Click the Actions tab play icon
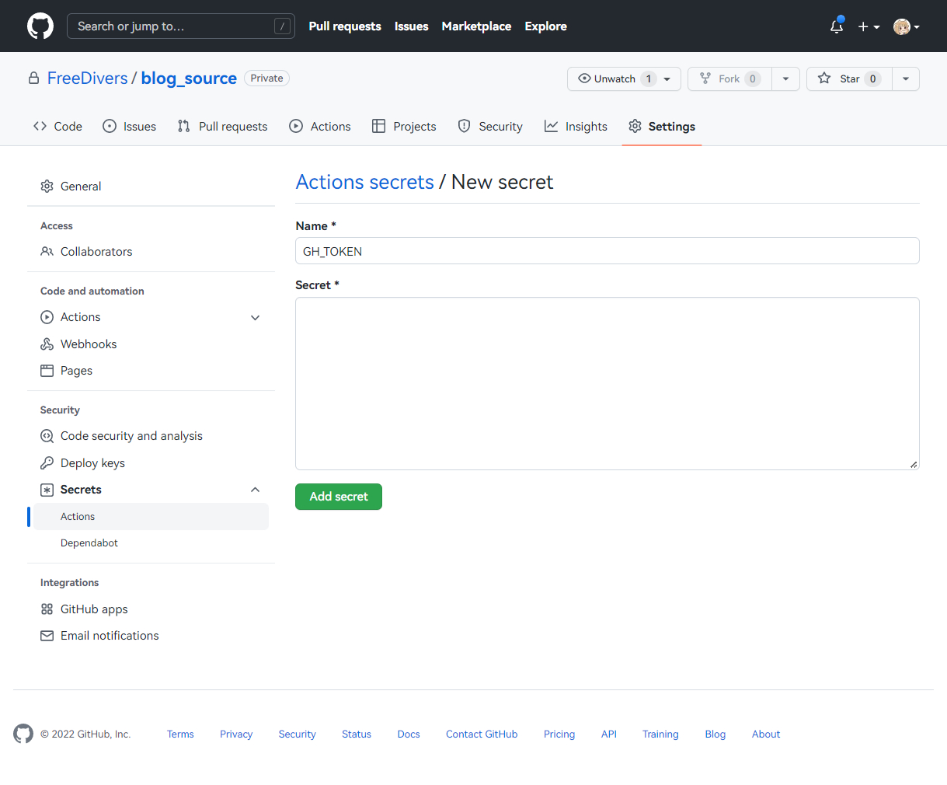 coord(296,126)
